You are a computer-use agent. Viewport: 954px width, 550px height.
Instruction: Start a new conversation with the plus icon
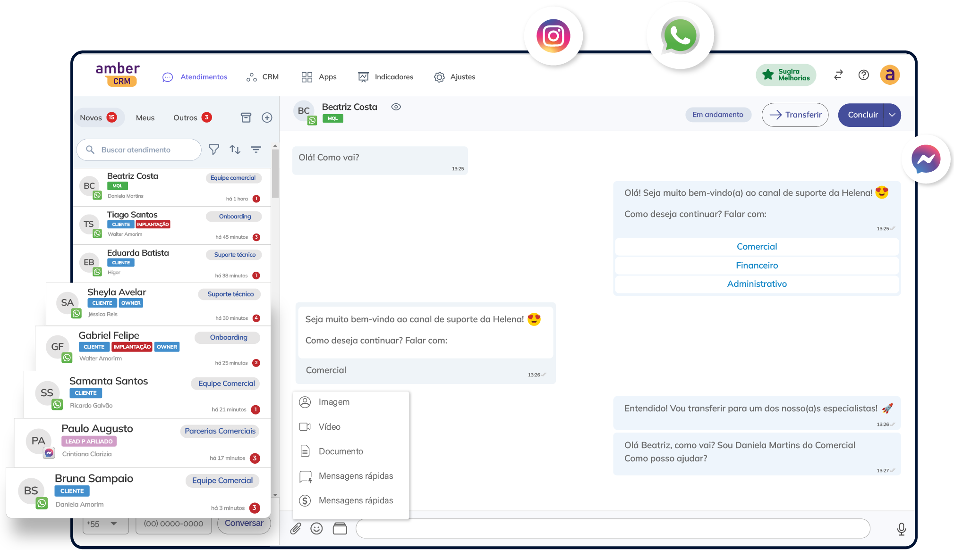click(x=267, y=117)
